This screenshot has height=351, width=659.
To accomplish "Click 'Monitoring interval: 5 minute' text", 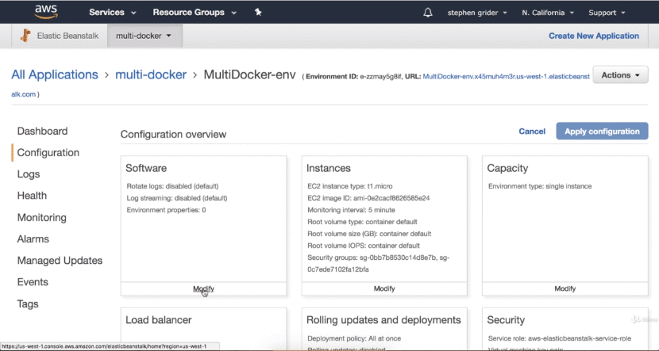I will [351, 210].
